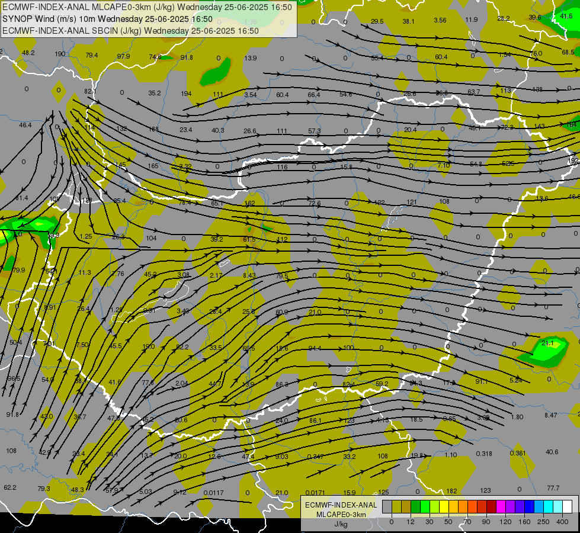580x533 pixels.
Task: Click the SYNOP Wind 10m title line
Action: (x=107, y=19)
